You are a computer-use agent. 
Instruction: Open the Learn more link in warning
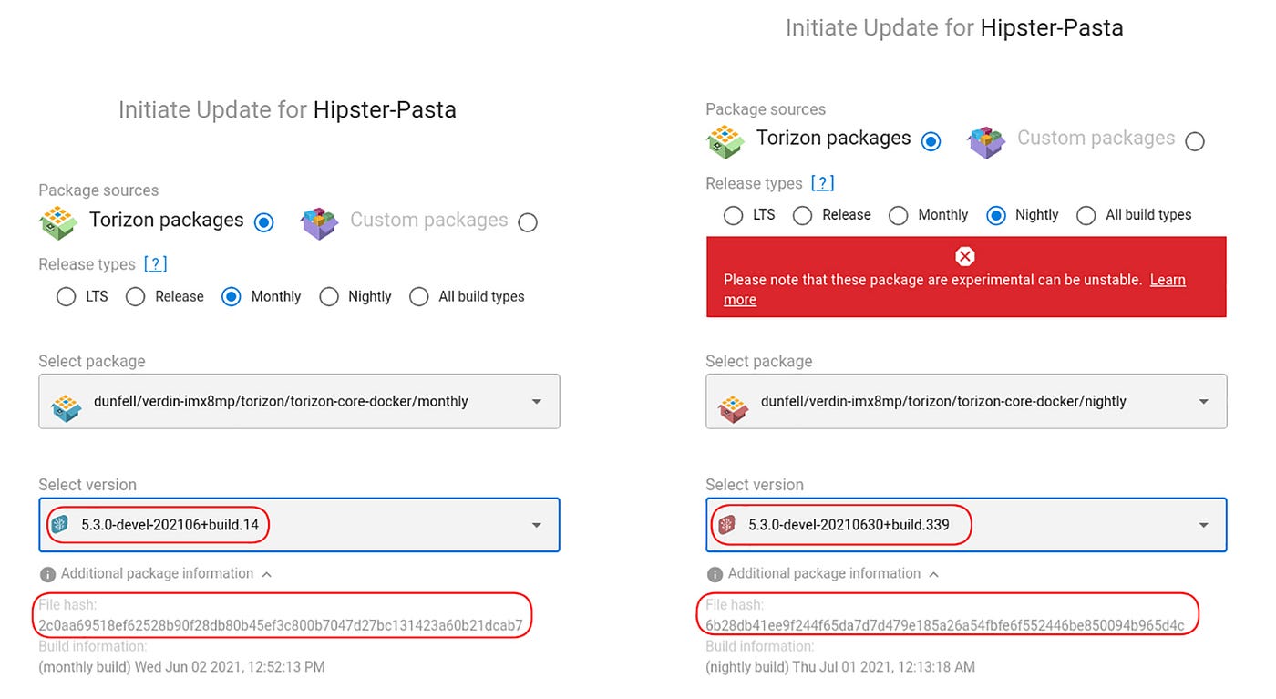click(955, 290)
